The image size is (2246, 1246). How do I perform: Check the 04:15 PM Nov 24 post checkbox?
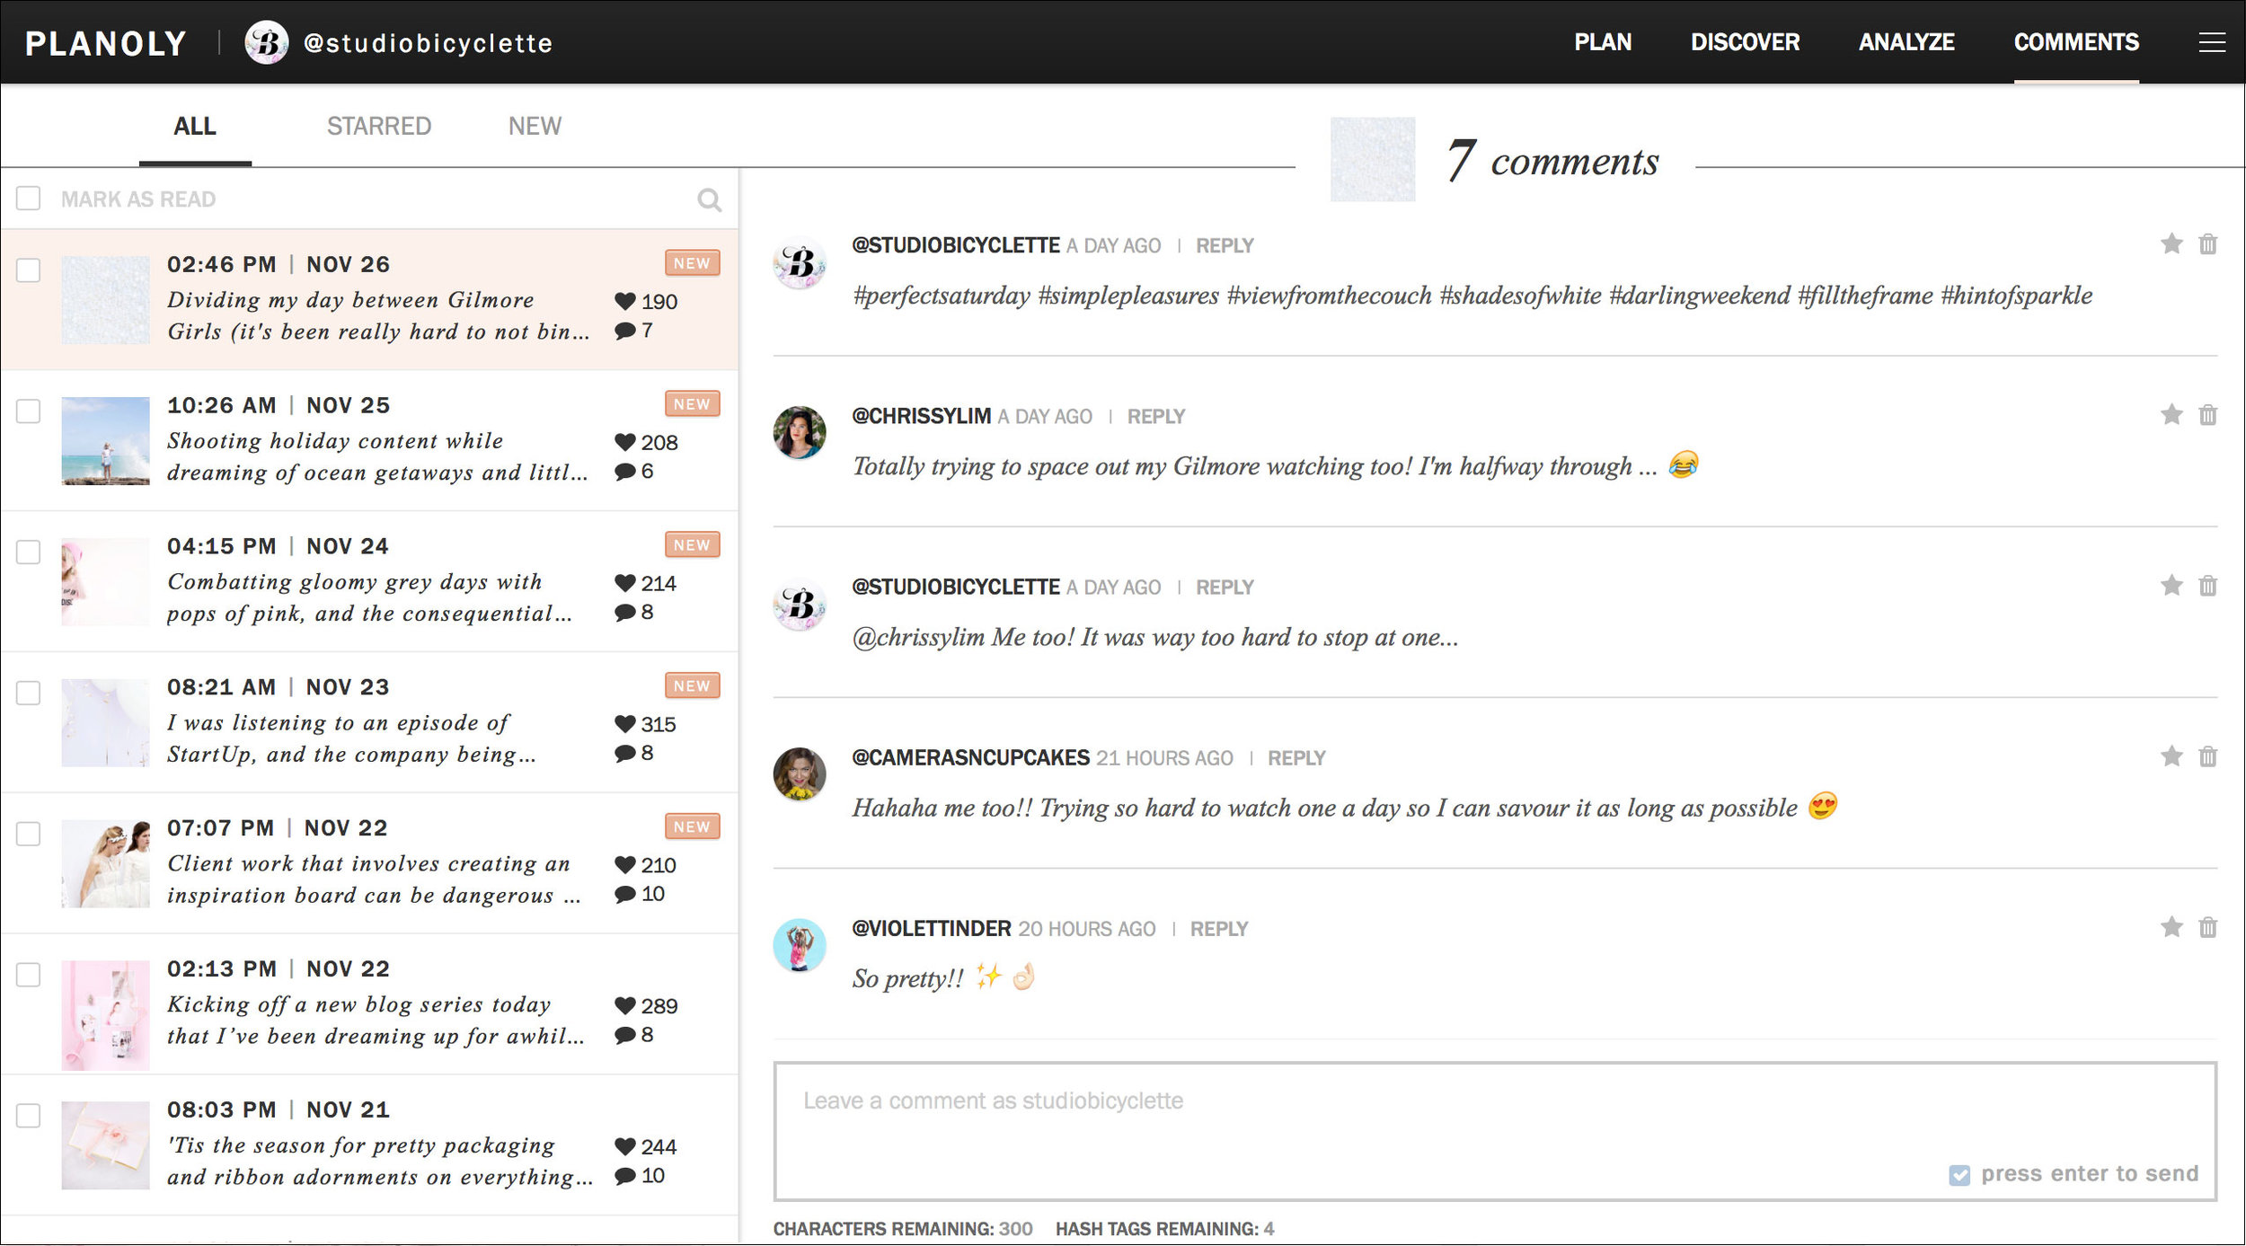29,552
